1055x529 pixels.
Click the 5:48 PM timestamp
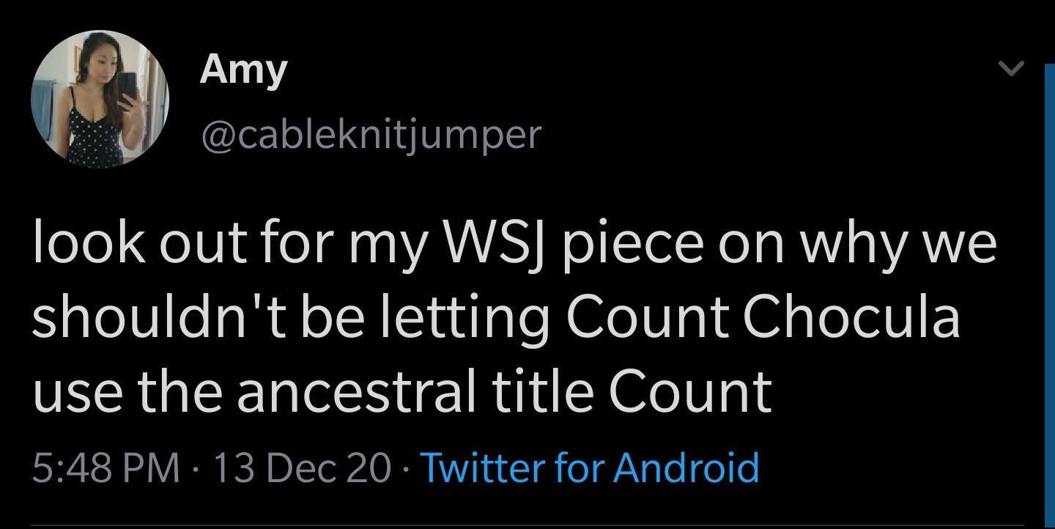coord(107,467)
